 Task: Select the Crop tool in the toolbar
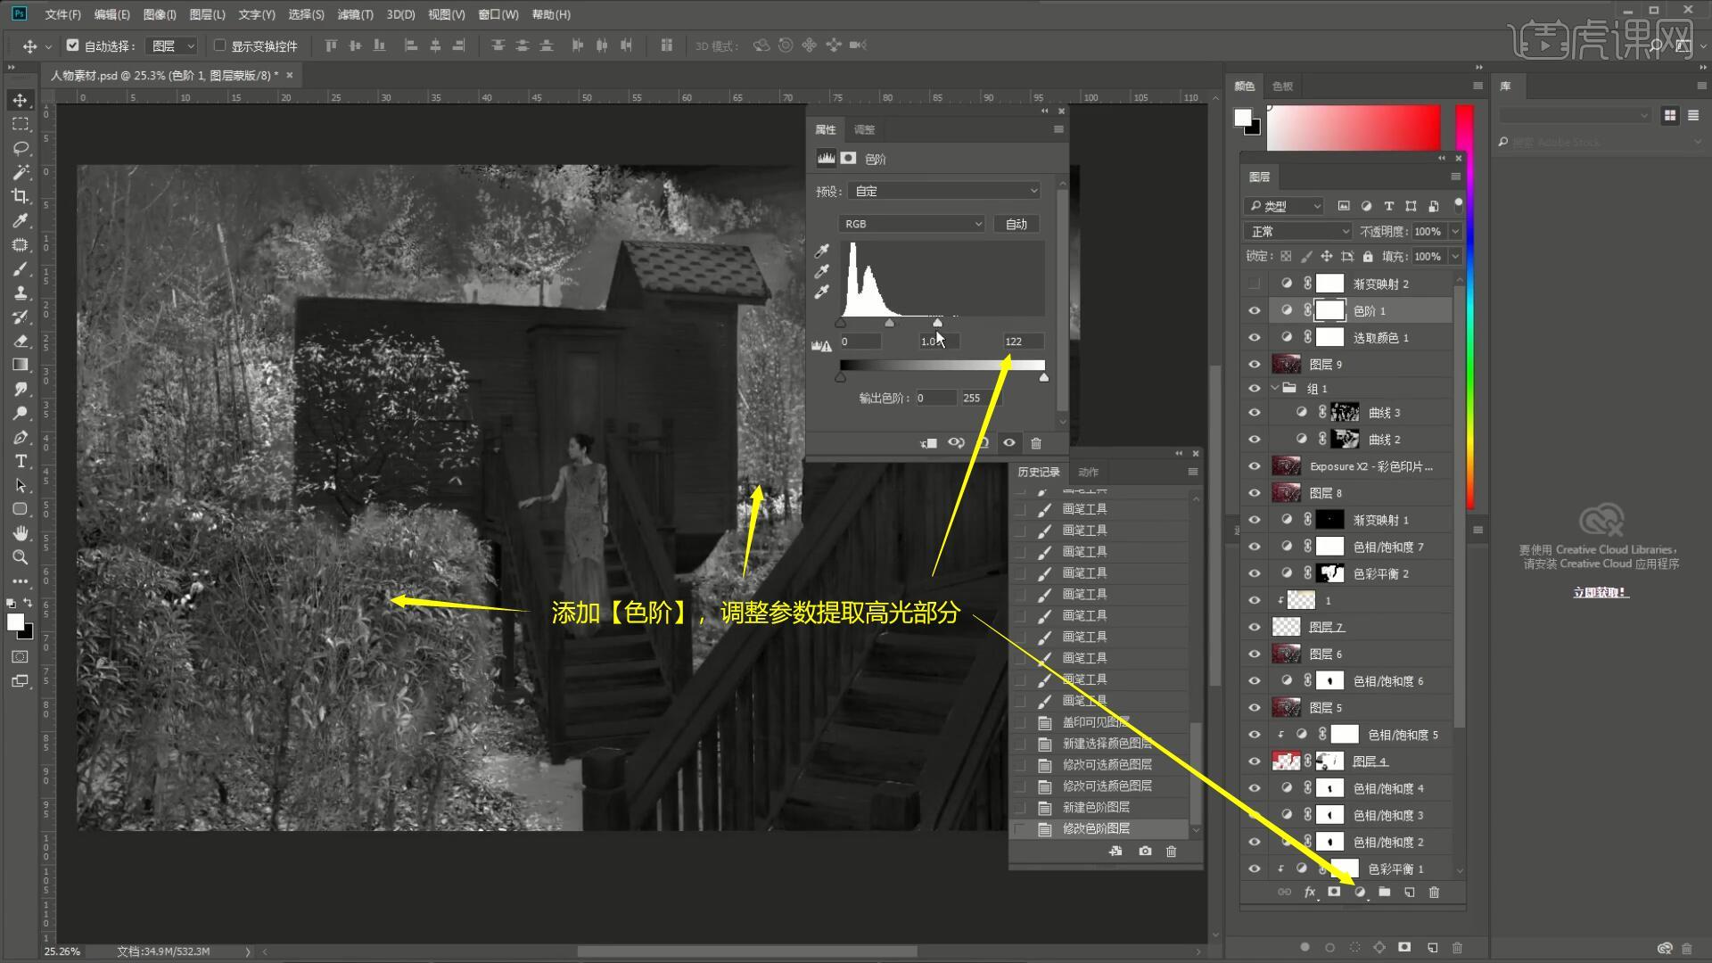tap(21, 196)
